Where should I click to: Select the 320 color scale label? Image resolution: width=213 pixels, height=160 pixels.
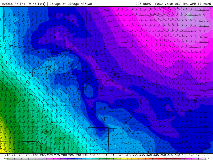pos(121,155)
